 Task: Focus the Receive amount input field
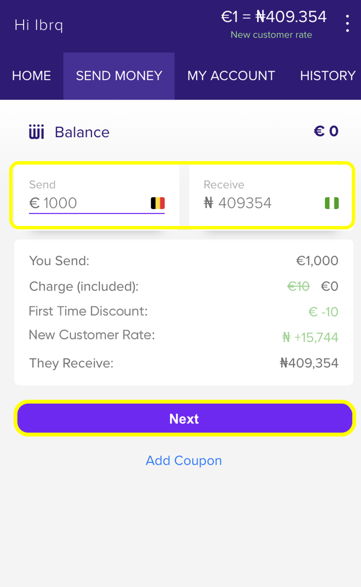(x=261, y=203)
